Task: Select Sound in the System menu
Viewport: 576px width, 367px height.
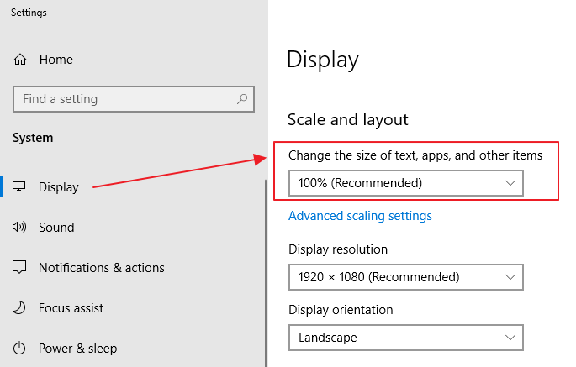Action: pos(56,228)
